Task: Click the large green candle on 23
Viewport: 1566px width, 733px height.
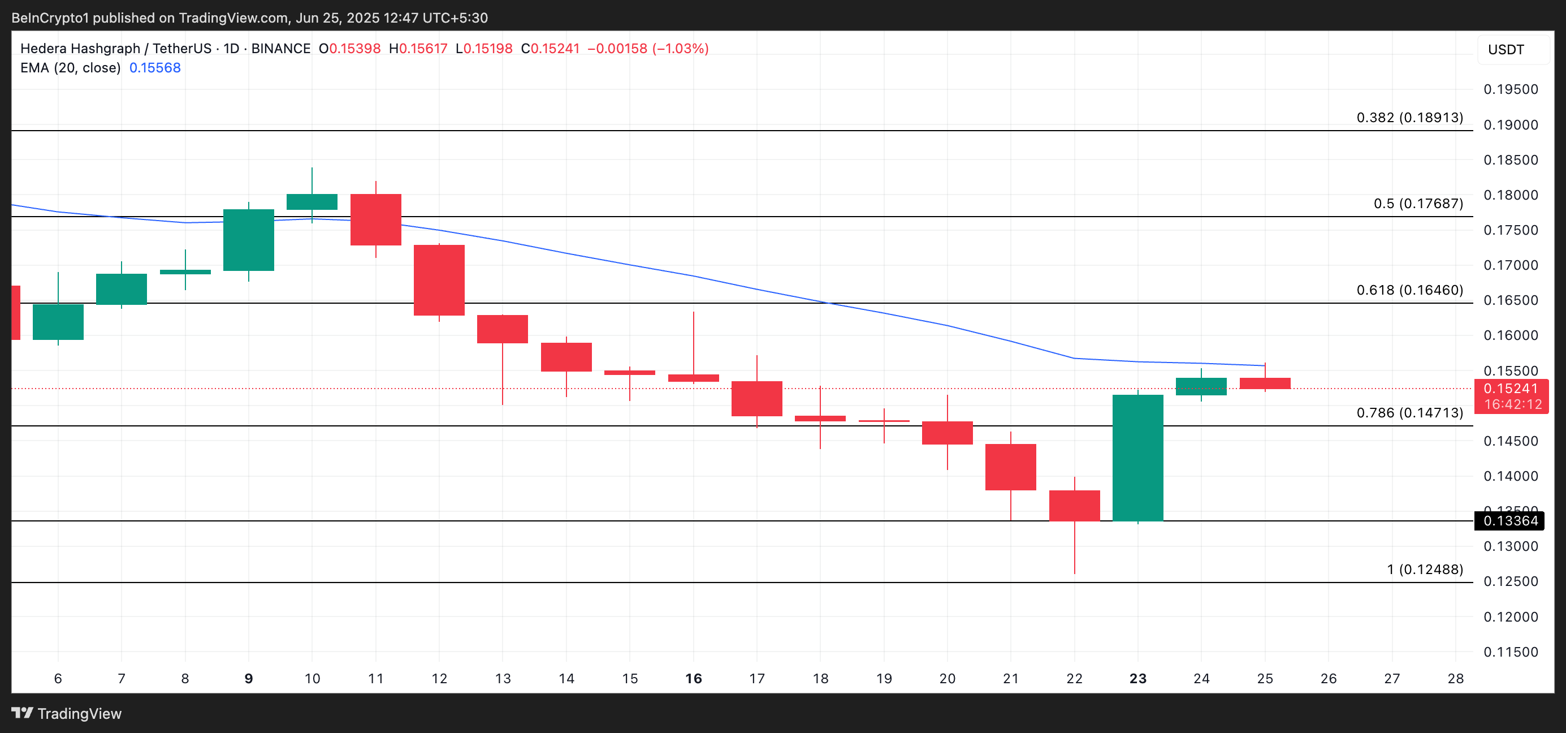Action: click(1137, 458)
